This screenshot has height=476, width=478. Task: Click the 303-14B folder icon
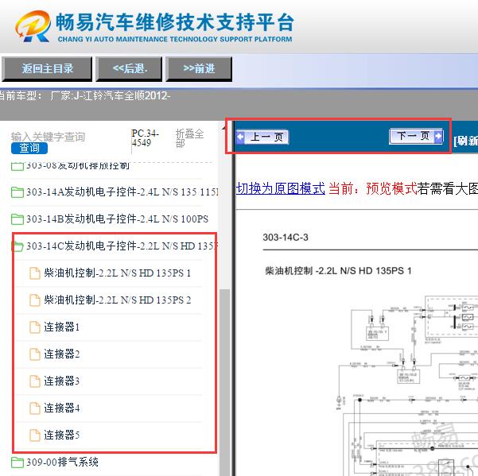point(17,219)
